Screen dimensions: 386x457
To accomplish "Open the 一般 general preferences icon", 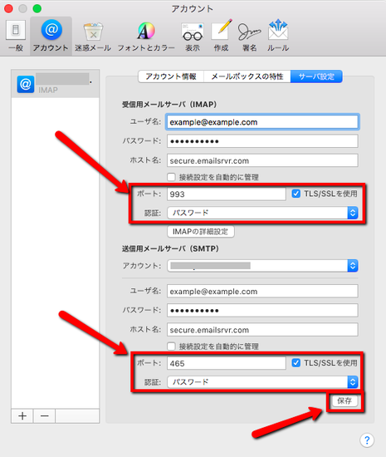I will (x=16, y=36).
